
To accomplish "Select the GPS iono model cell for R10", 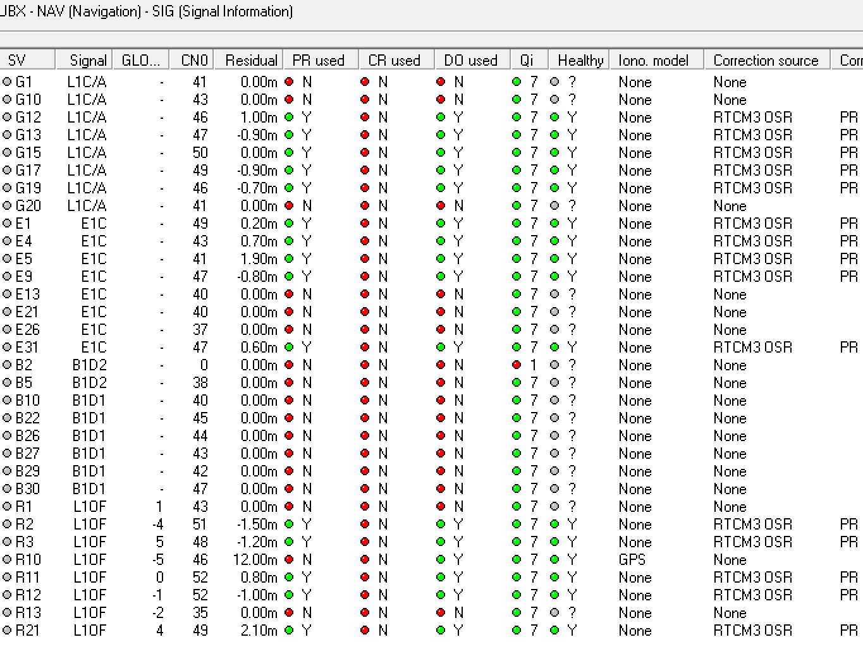I will 632,560.
